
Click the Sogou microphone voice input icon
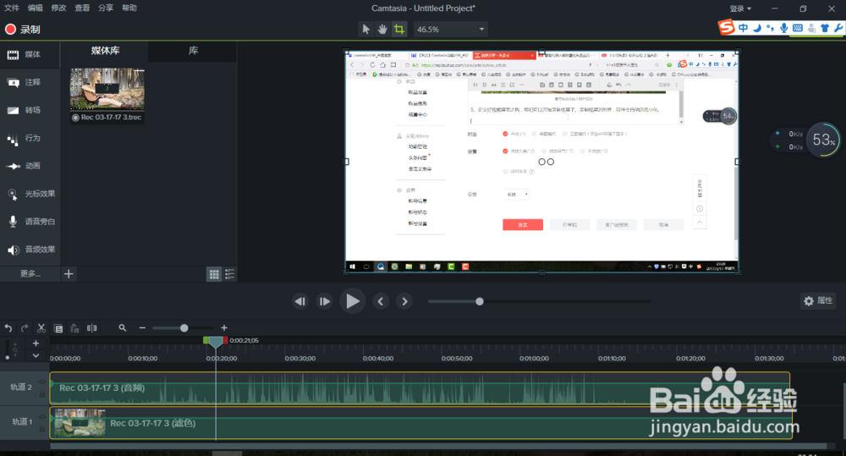(783, 28)
